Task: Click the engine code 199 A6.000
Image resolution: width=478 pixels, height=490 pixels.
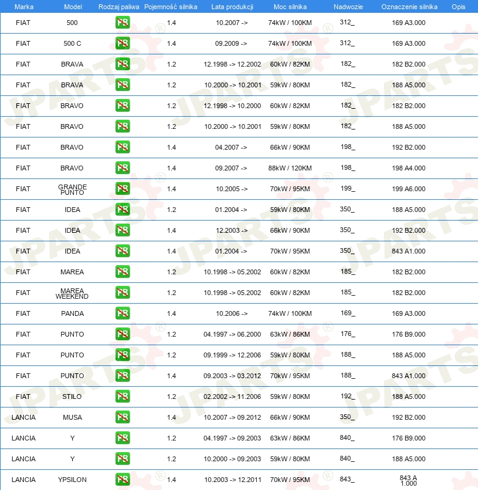Action: point(408,189)
